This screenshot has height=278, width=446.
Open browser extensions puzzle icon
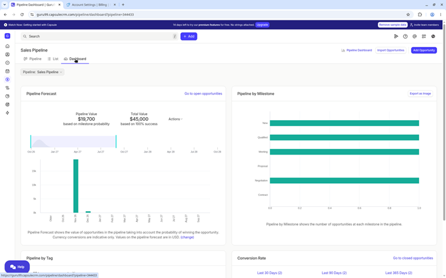[420, 15]
